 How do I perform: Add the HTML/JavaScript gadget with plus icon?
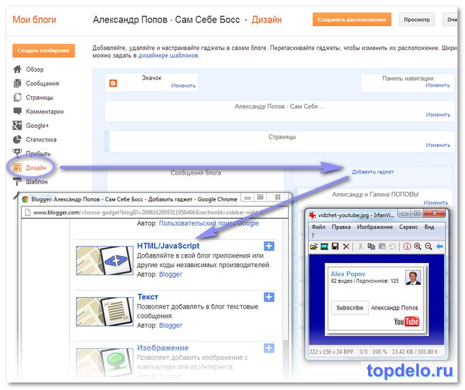tap(269, 246)
